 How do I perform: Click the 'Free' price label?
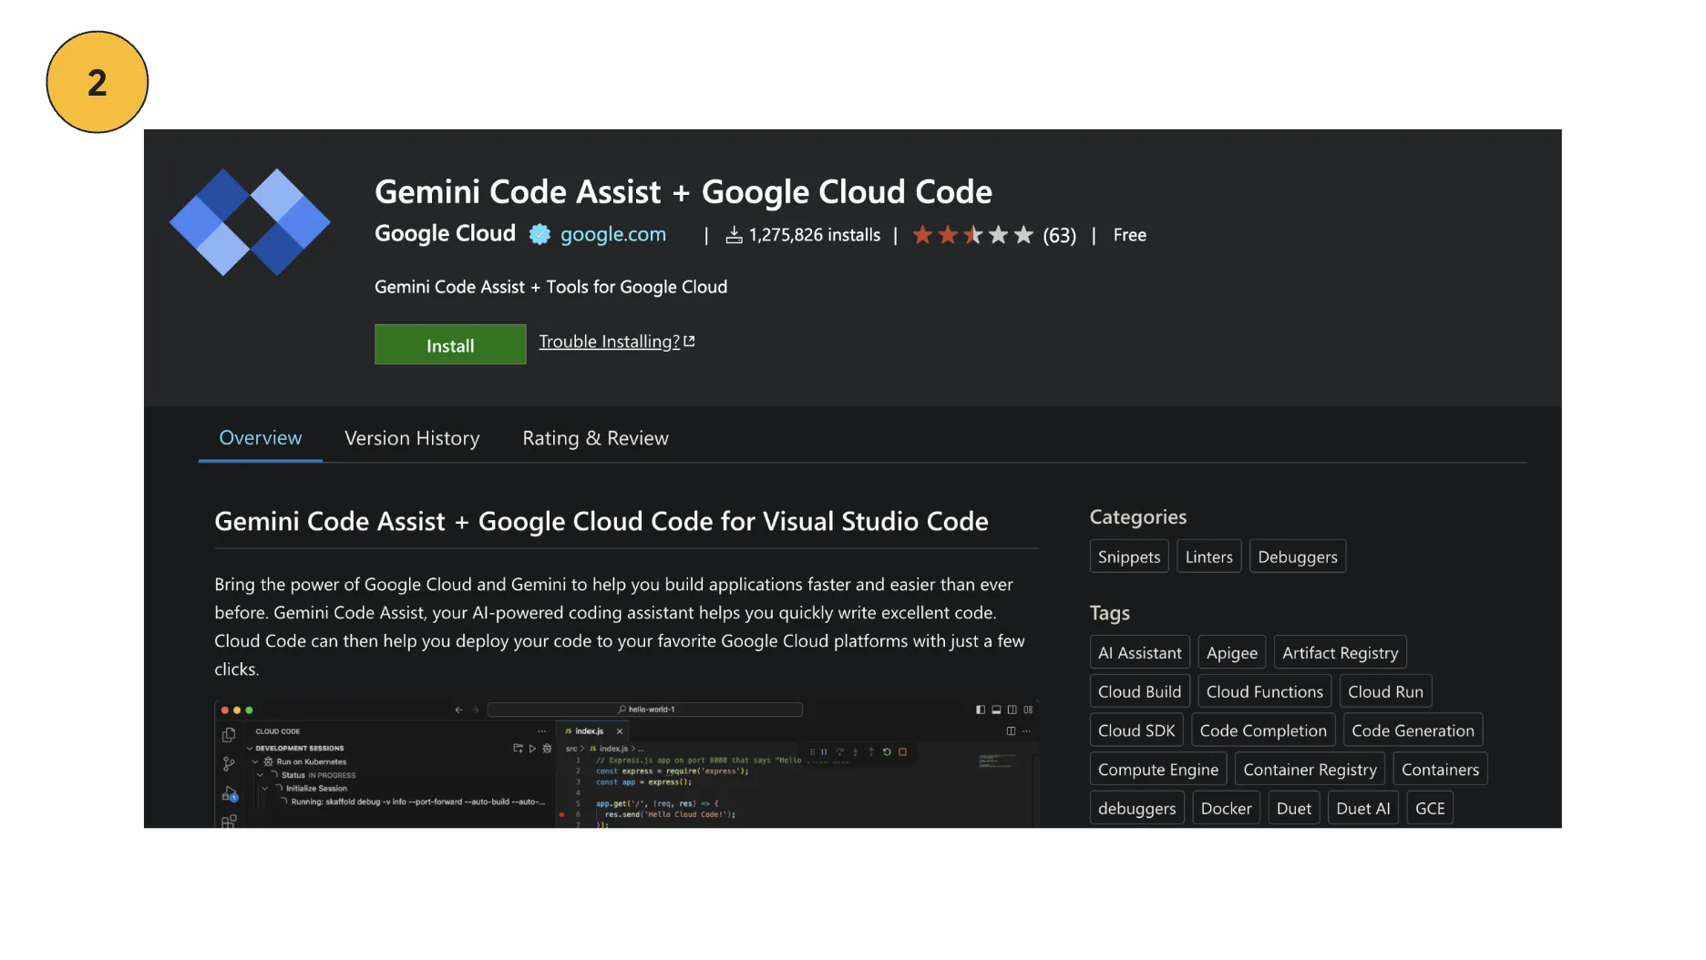pyautogui.click(x=1130, y=235)
